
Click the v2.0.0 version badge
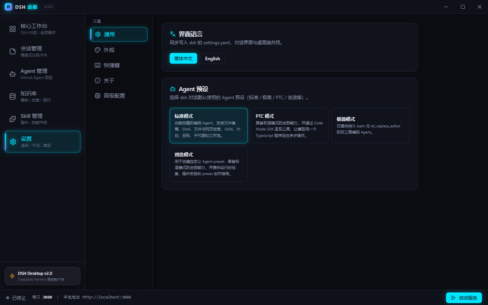coord(48,7)
